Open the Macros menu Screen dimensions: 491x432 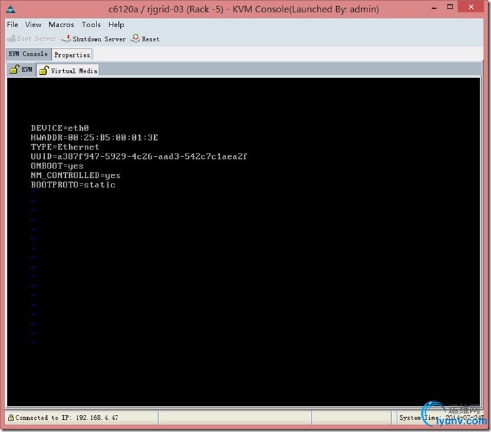pos(61,24)
